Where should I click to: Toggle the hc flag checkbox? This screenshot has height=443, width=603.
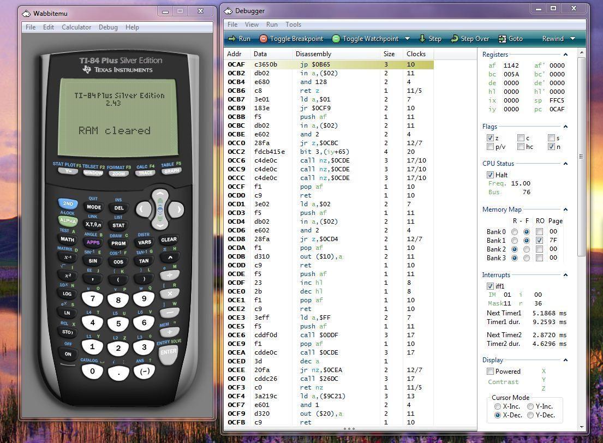click(521, 147)
